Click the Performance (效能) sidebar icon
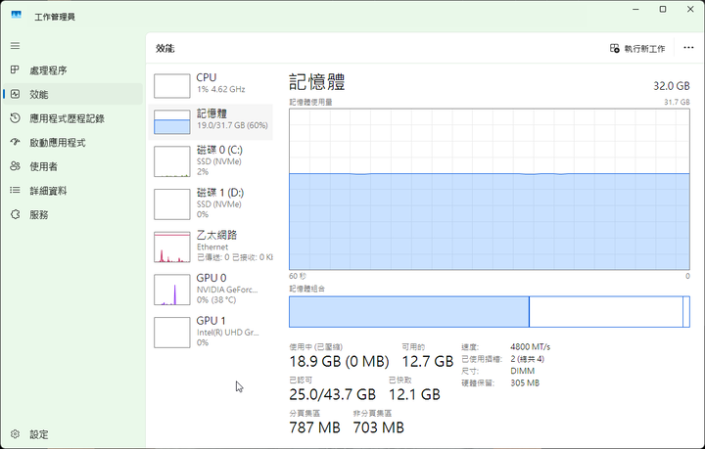 15,94
